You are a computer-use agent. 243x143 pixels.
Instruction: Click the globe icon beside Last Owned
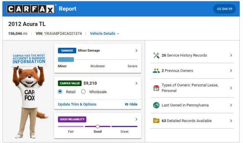[156, 105]
